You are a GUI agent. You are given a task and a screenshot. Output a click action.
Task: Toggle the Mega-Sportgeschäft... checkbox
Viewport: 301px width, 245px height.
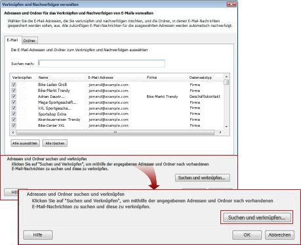[x=14, y=102]
